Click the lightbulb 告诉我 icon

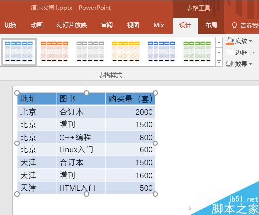234,26
